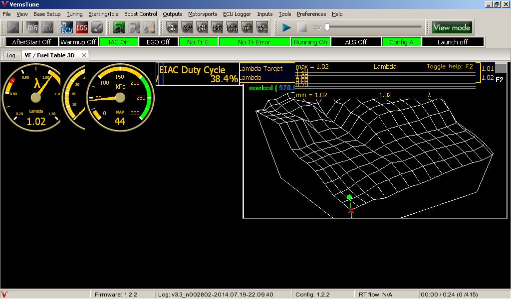Image resolution: width=511 pixels, height=299 pixels.
Task: Click the checkmark validate icon
Action: (x=97, y=27)
